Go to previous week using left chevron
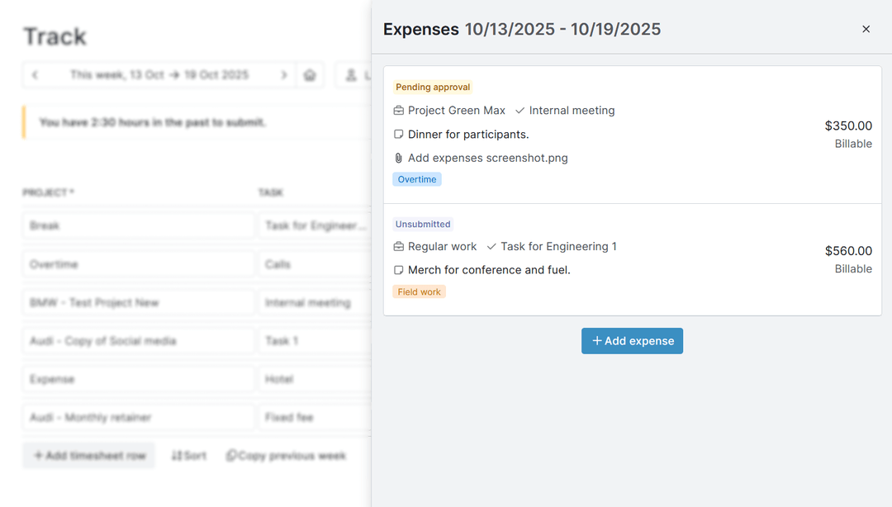 (x=36, y=74)
